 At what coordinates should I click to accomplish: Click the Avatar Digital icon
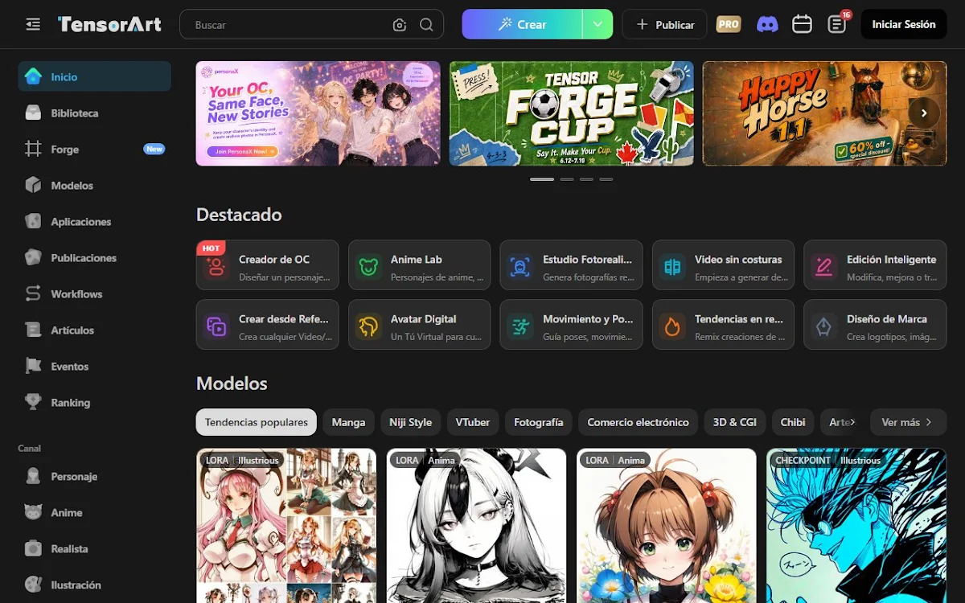tap(368, 326)
